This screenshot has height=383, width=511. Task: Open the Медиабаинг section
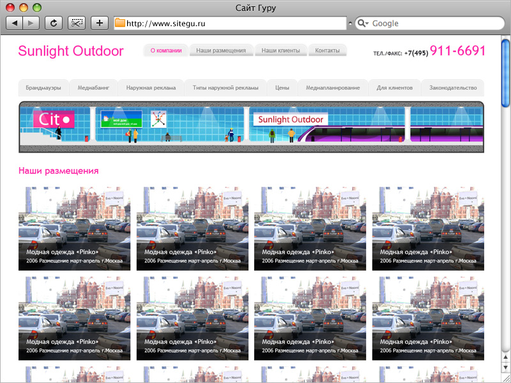click(x=93, y=87)
